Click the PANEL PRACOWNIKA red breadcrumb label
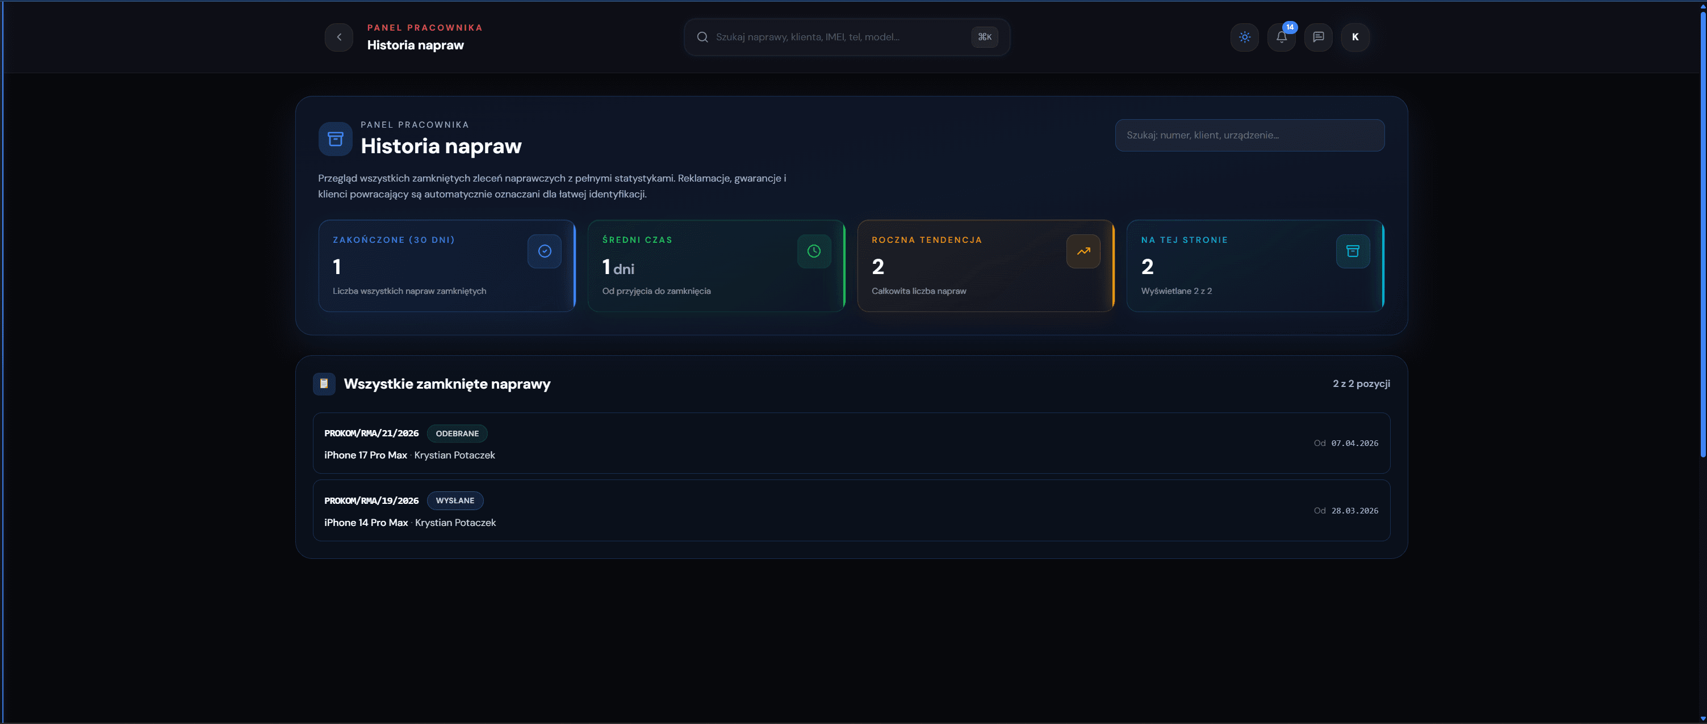Image resolution: width=1707 pixels, height=724 pixels. pos(425,28)
